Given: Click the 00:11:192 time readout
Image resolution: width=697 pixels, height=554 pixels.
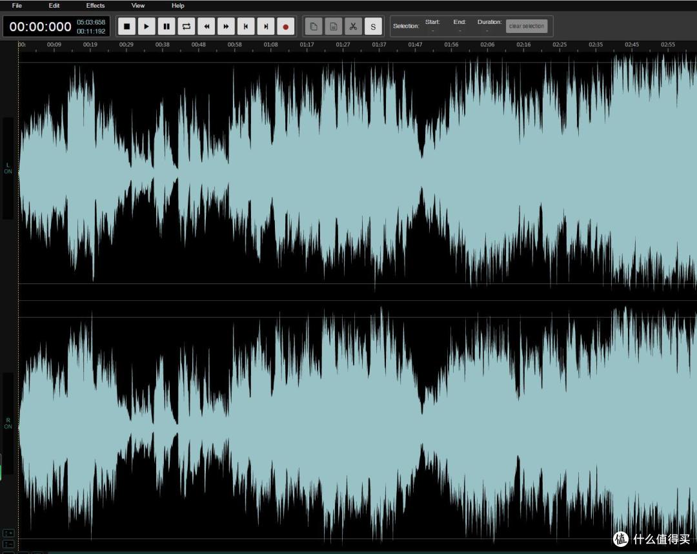Looking at the screenshot, I should (91, 31).
